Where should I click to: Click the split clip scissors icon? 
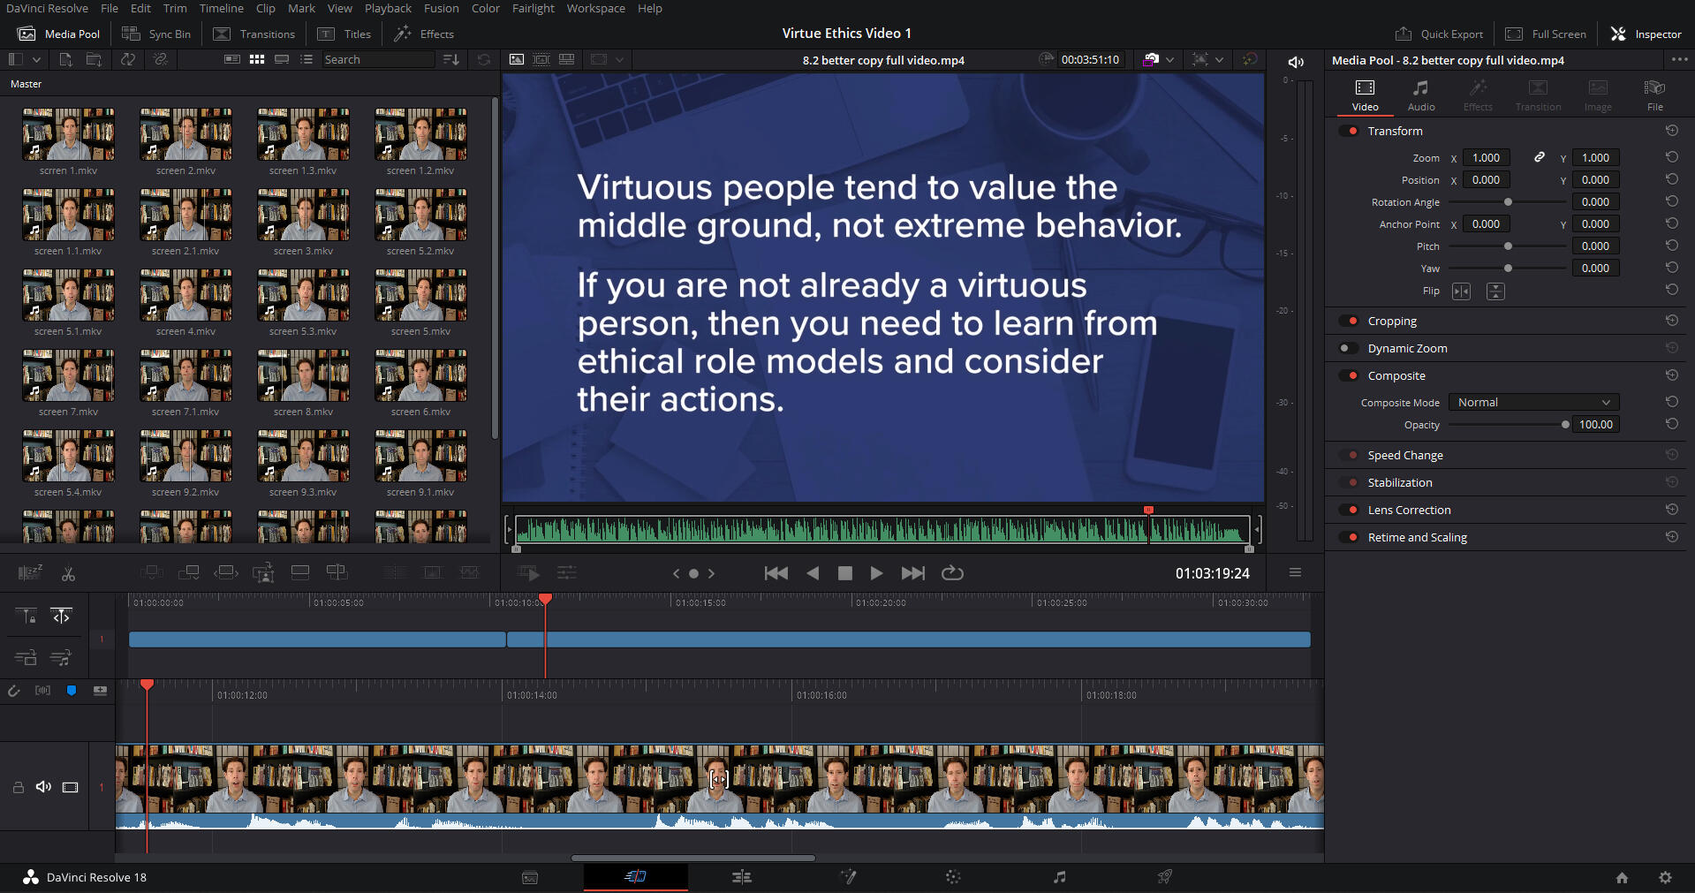(x=68, y=574)
